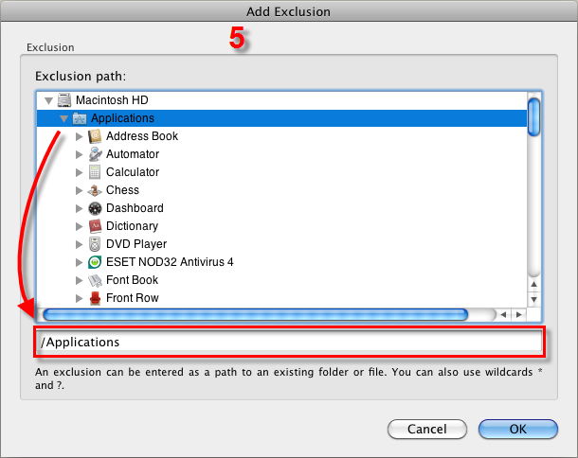Click the ESET NOD32 Antivirus icon
Viewport: 578px width, 458px height.
click(95, 262)
